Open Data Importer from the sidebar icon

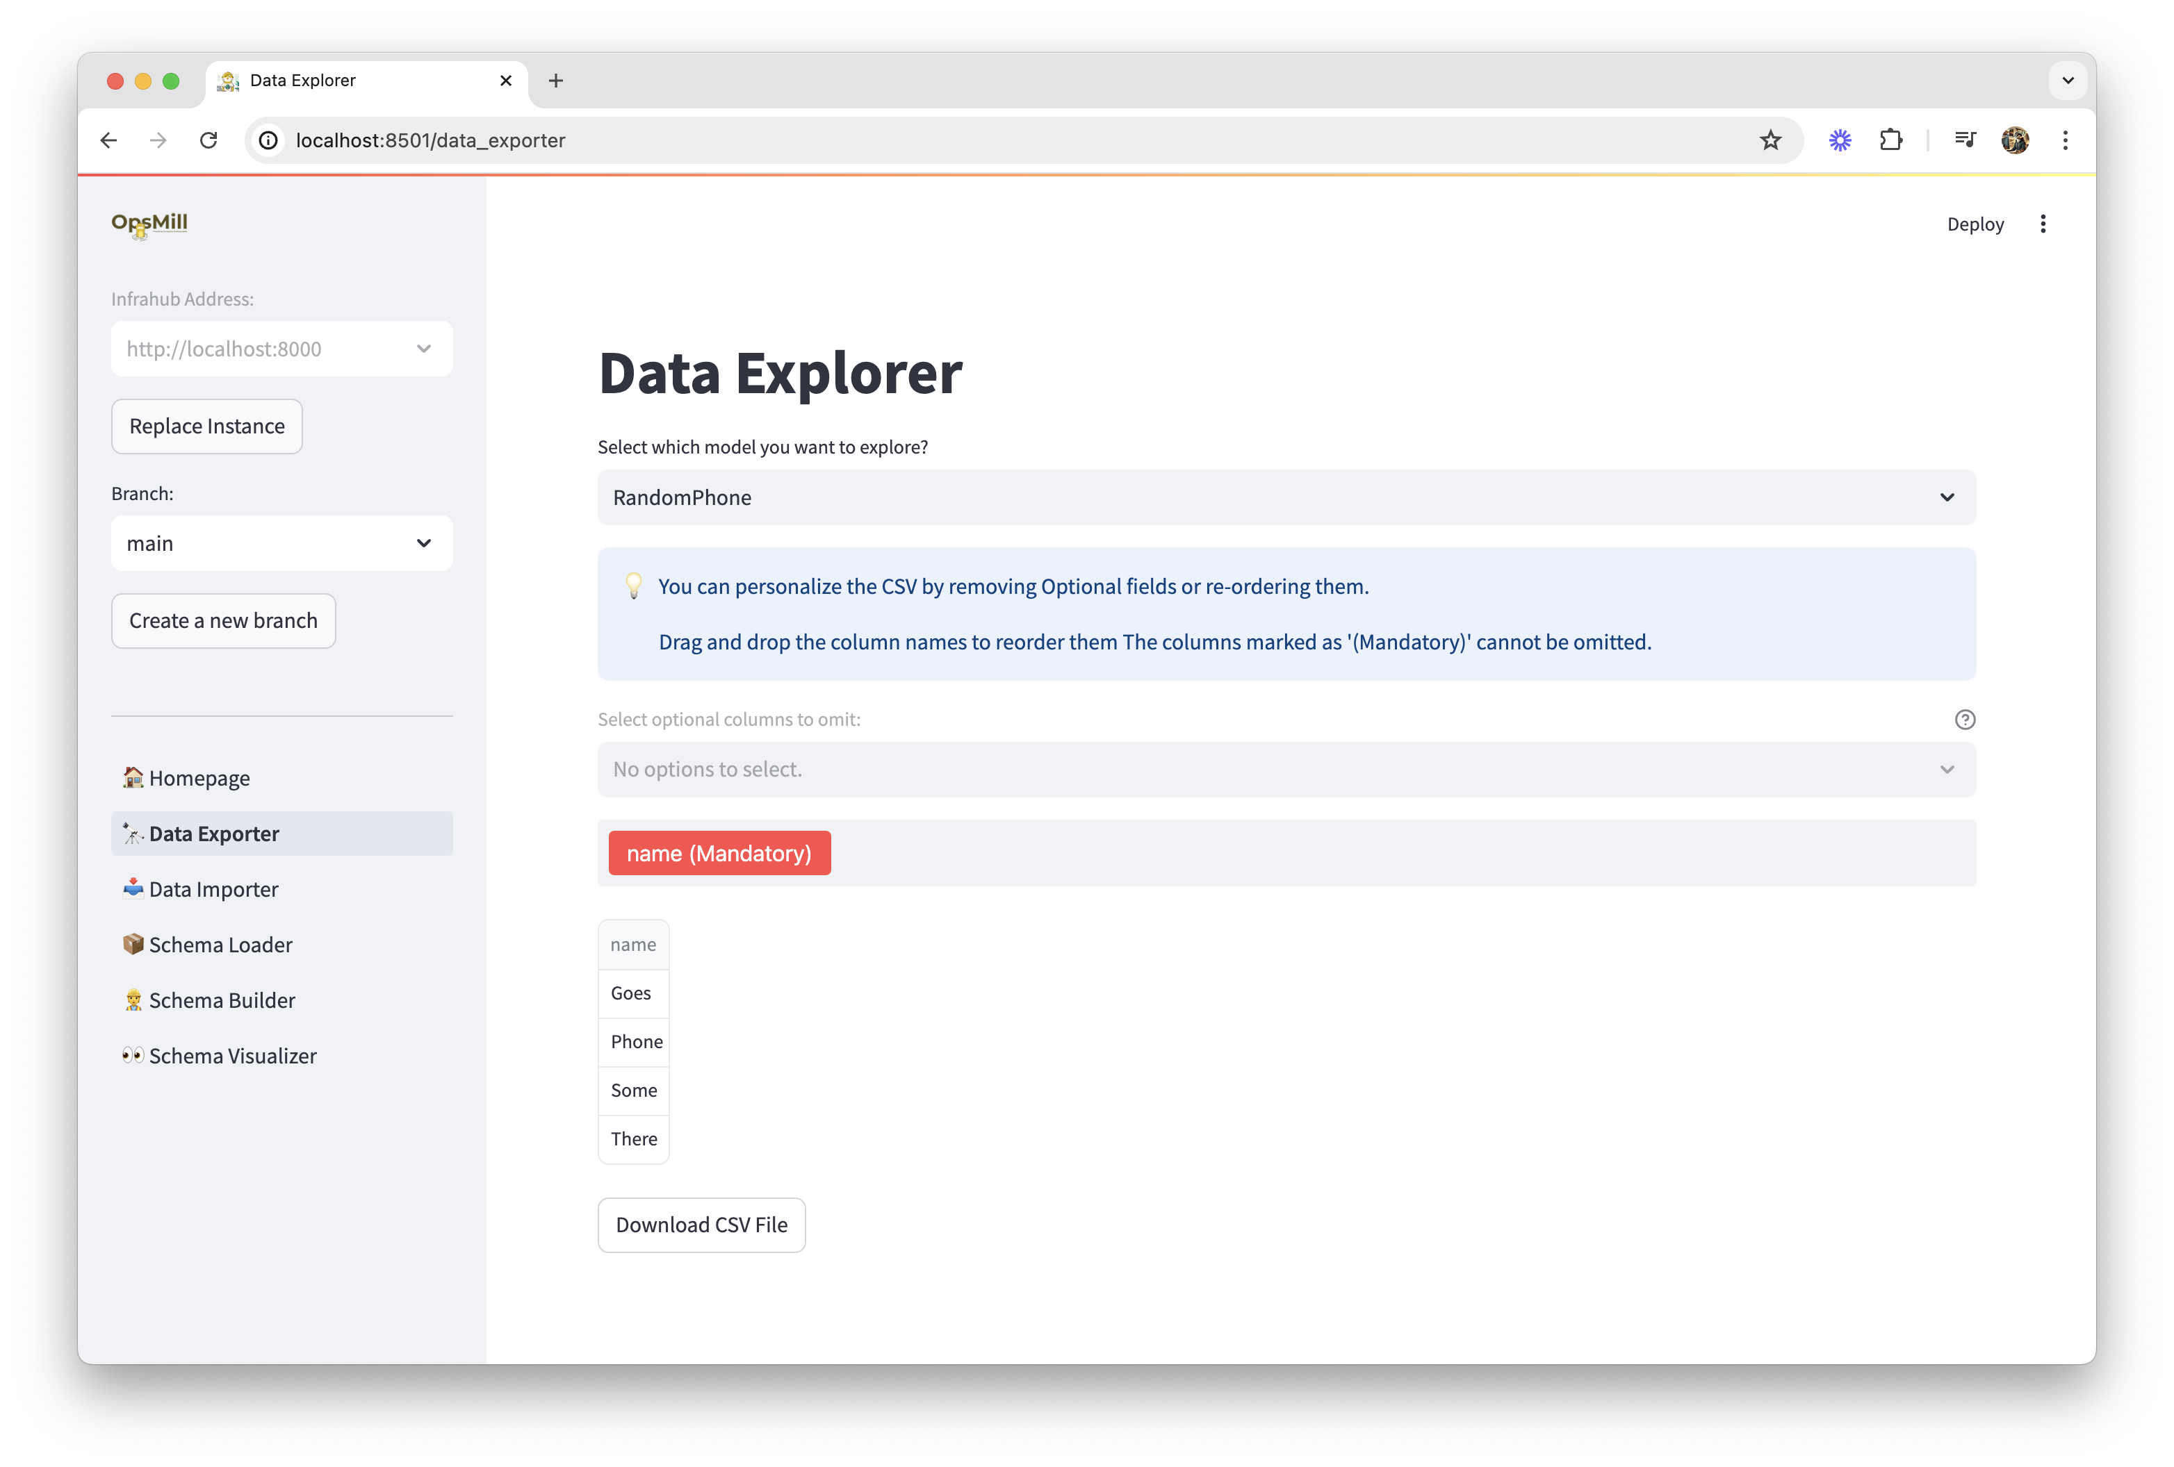(133, 888)
